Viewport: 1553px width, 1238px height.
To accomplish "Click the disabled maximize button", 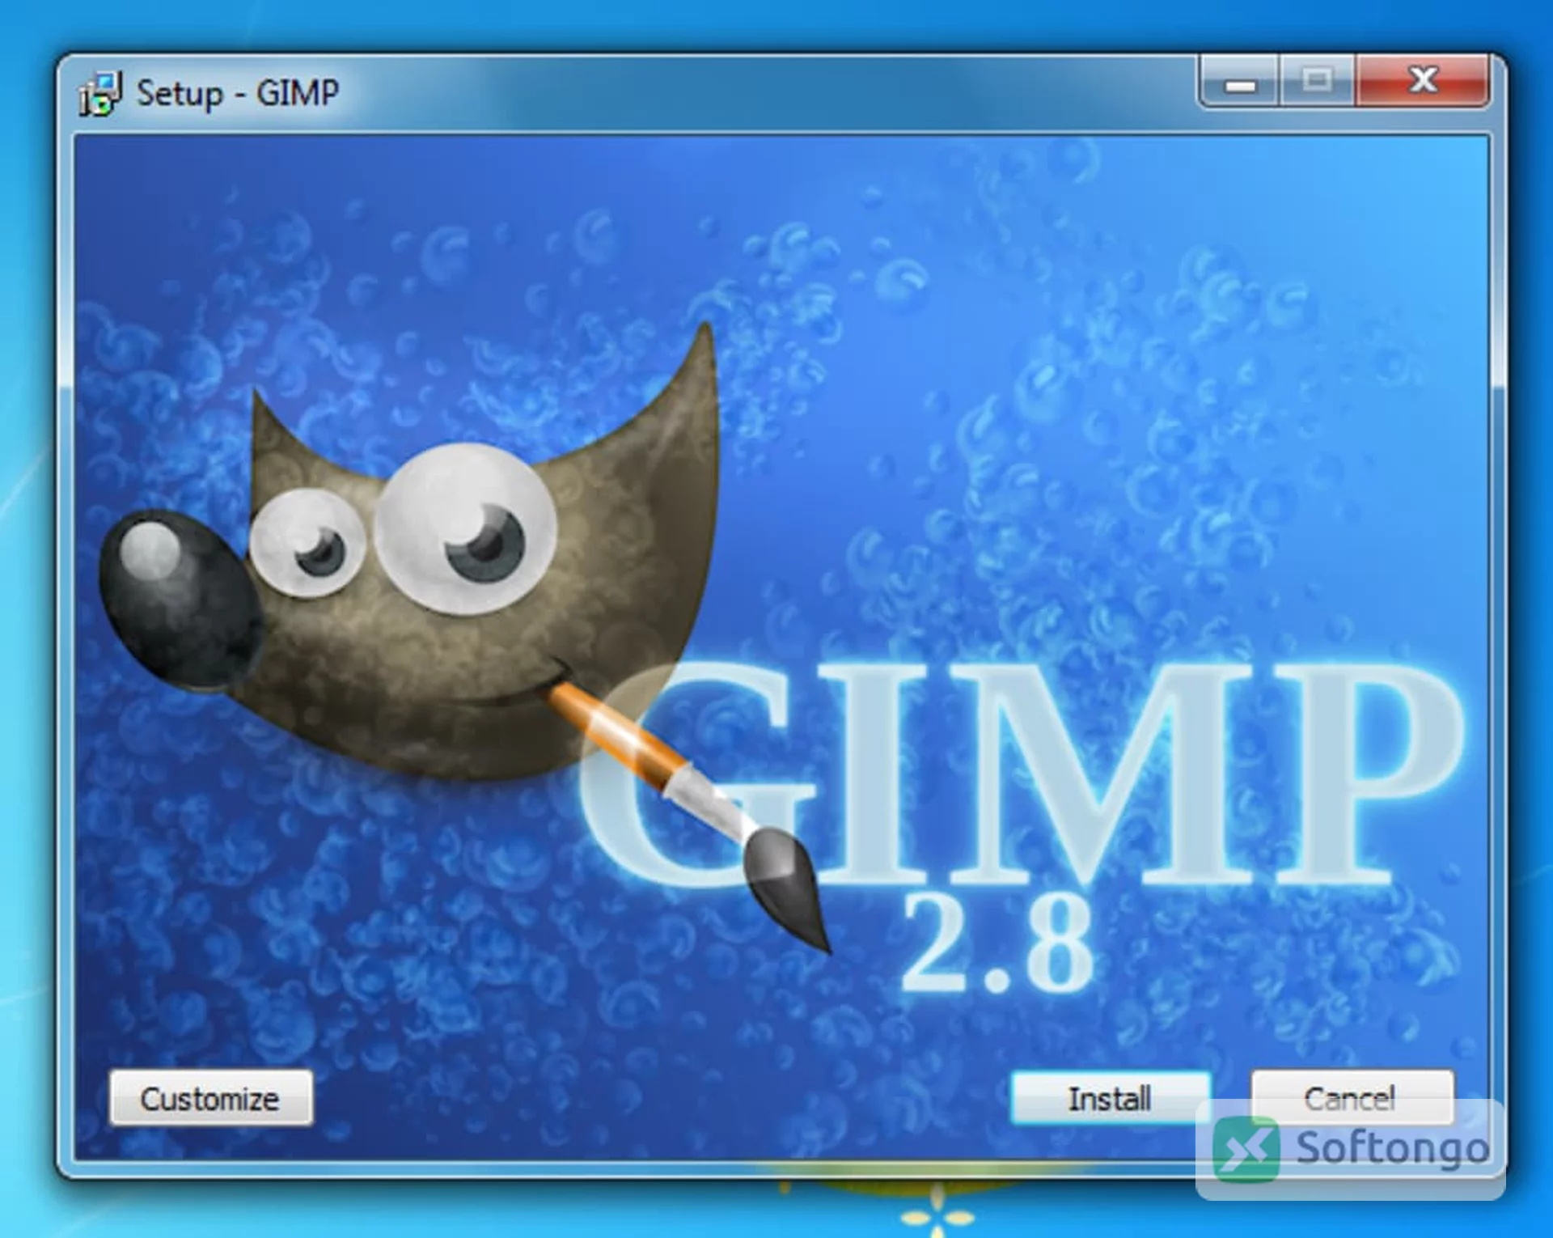I will pos(1318,80).
